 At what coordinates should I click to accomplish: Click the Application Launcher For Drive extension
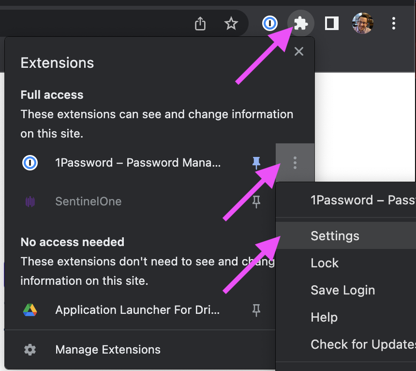[x=137, y=310]
